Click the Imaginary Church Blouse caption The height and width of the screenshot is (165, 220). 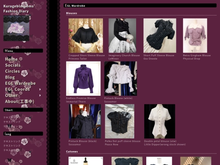click(124, 55)
